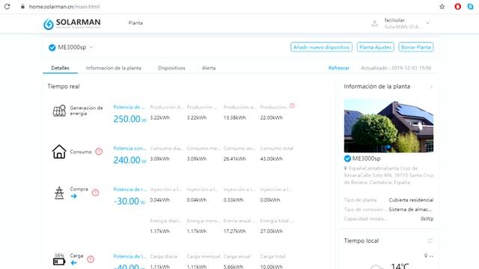This screenshot has height=269, width=479.
Task: Click the 250.00 W generation value
Action: [x=129, y=119]
